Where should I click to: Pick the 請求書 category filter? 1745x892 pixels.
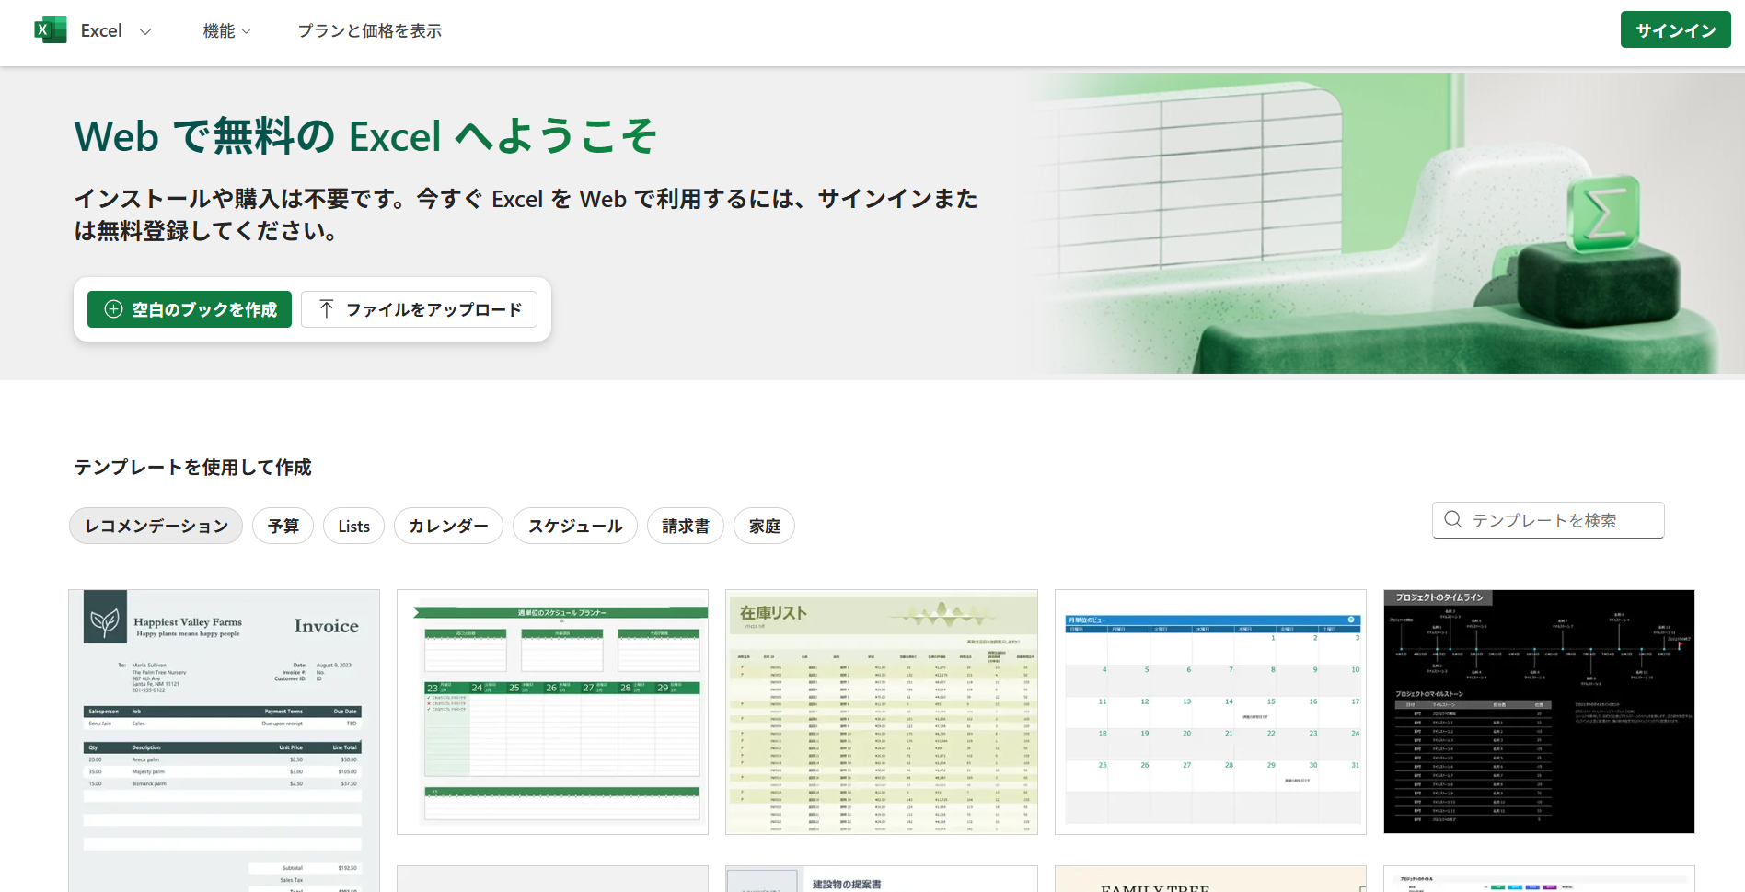(x=686, y=527)
